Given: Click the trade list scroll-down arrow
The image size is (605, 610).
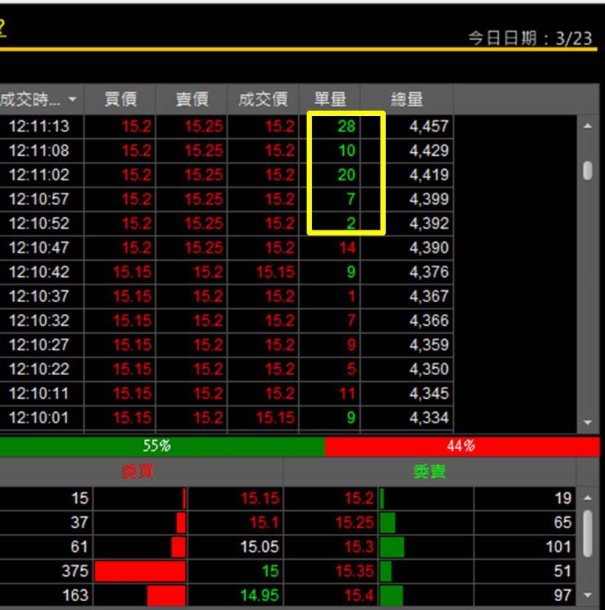Looking at the screenshot, I should coord(587,422).
